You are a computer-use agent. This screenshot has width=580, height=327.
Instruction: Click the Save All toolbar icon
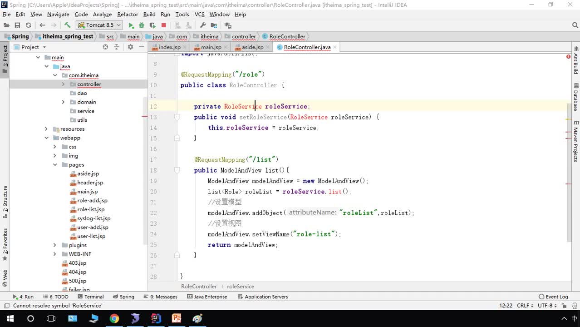[x=17, y=25]
